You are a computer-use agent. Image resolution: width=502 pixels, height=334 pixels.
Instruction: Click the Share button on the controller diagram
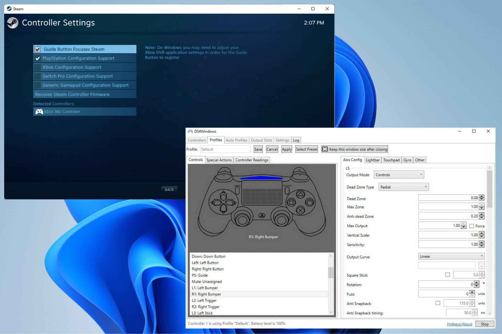point(237,190)
